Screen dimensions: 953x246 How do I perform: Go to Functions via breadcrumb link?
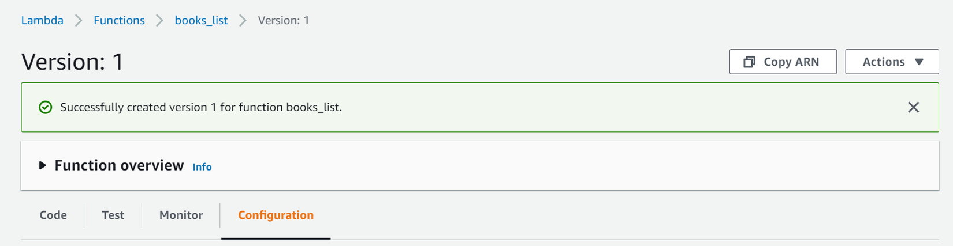click(119, 20)
